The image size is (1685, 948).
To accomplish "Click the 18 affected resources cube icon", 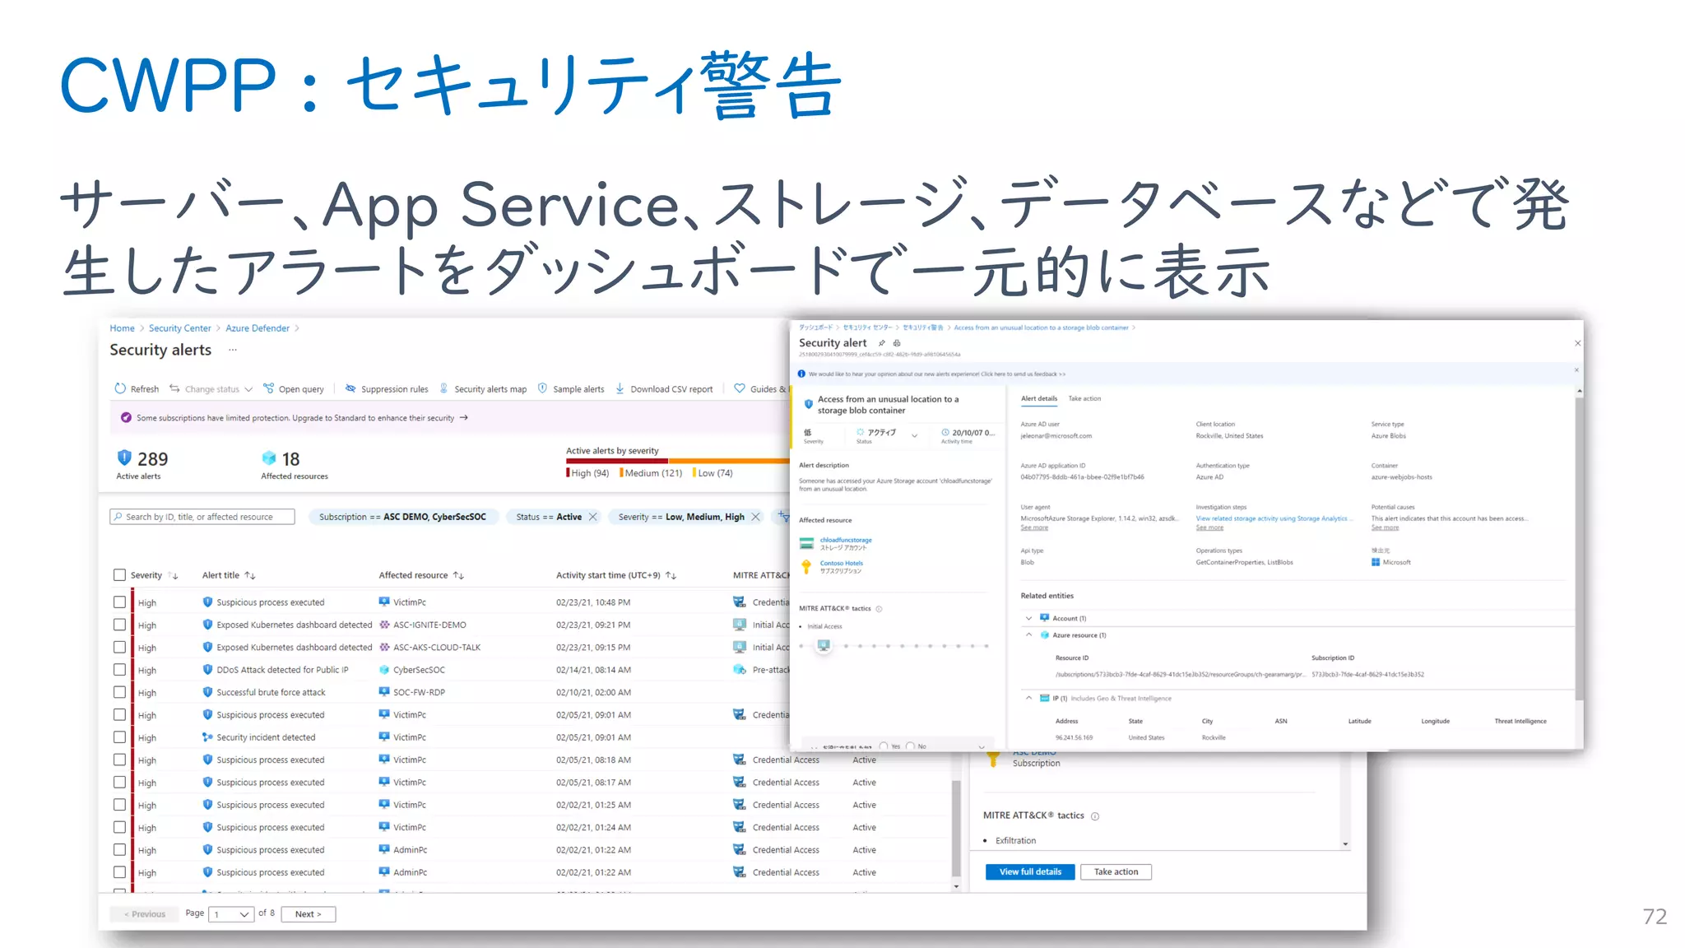I will [269, 458].
